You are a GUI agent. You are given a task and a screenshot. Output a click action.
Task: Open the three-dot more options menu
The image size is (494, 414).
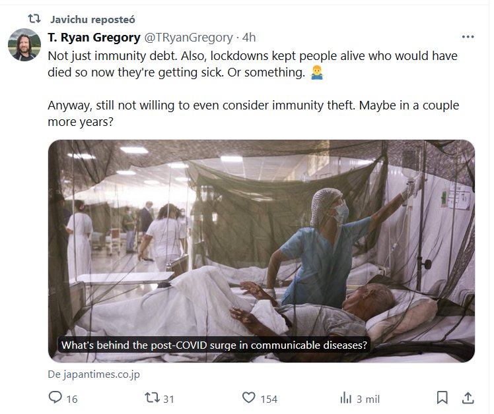pyautogui.click(x=468, y=37)
